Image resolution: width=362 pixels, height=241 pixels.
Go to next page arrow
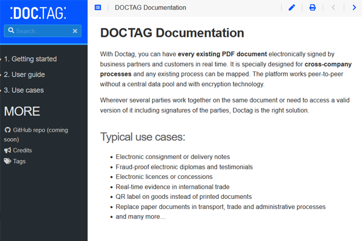[354, 8]
